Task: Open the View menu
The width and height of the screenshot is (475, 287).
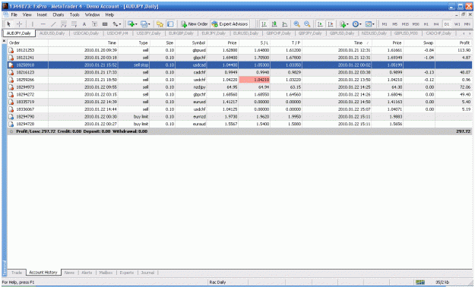Action: (27, 14)
